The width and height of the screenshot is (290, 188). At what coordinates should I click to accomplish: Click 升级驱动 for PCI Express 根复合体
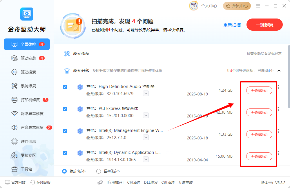(259, 112)
